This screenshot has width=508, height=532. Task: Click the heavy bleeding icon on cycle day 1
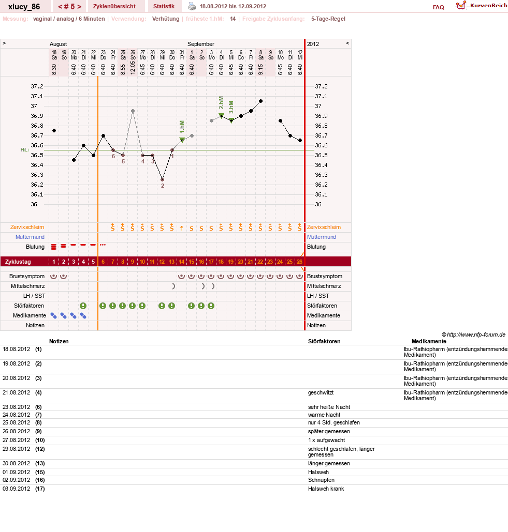(x=54, y=247)
